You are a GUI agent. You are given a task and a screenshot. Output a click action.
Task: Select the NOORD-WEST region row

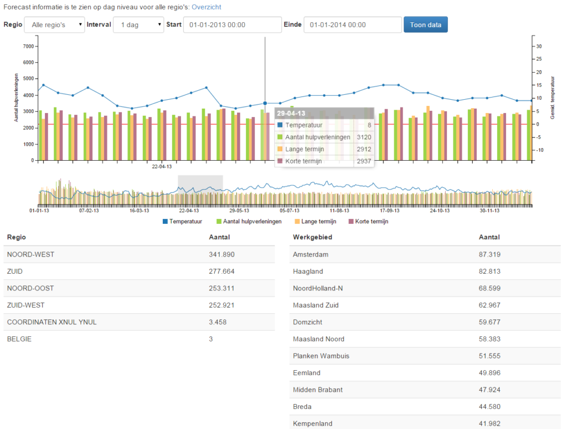pyautogui.click(x=139, y=254)
